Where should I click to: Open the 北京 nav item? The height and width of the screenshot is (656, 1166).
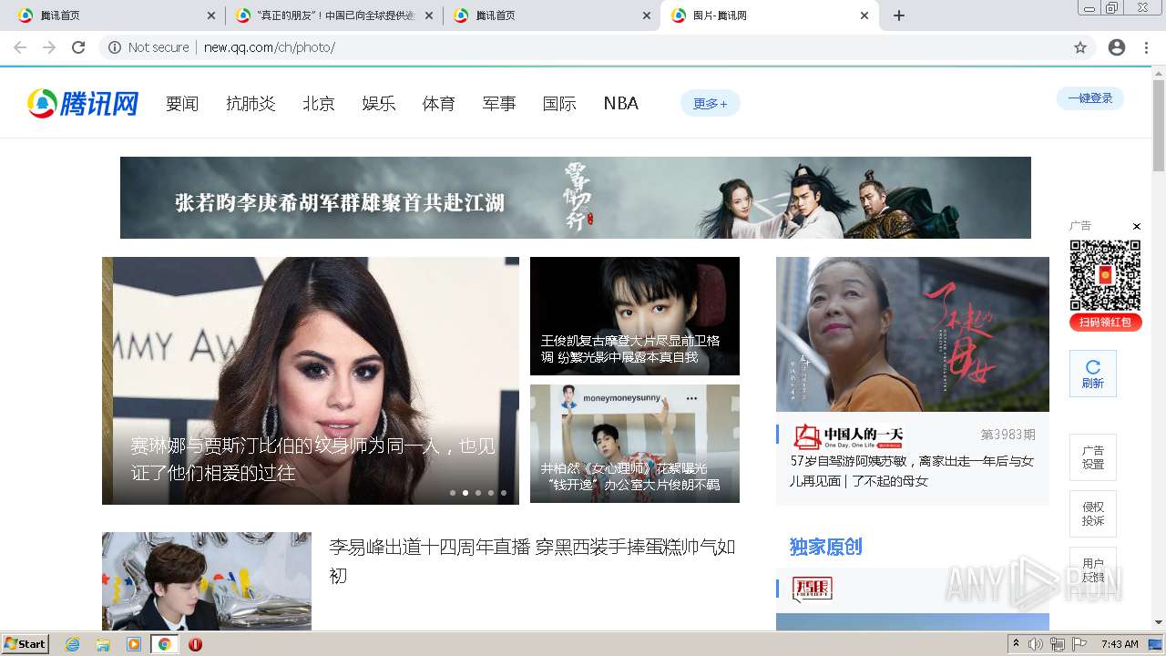click(319, 104)
